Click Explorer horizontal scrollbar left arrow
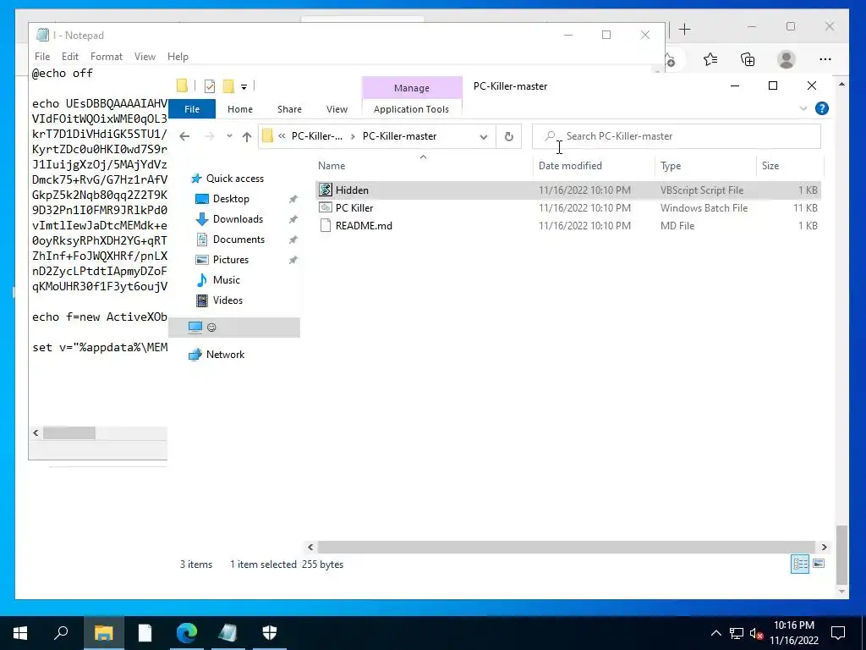 (x=310, y=548)
